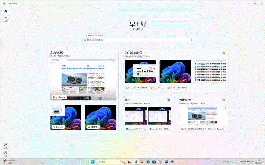Click the yesky.com label on recent snapshot

(59, 97)
